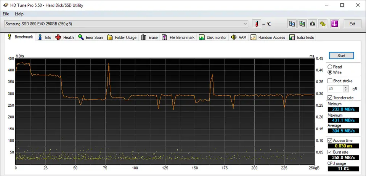
Task: Click the copy screenshot to clipboard icon
Action: [302, 24]
